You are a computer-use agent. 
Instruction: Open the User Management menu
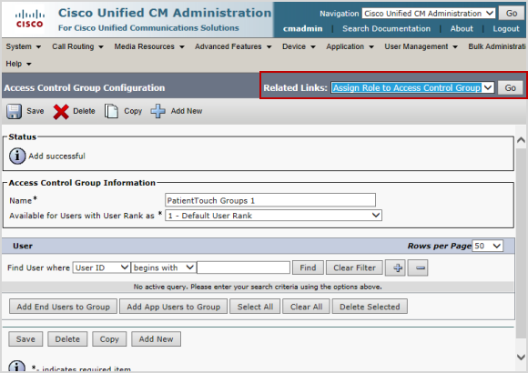click(x=421, y=46)
